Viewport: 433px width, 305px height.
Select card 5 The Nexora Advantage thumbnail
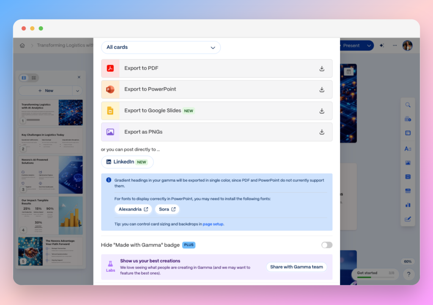point(51,251)
